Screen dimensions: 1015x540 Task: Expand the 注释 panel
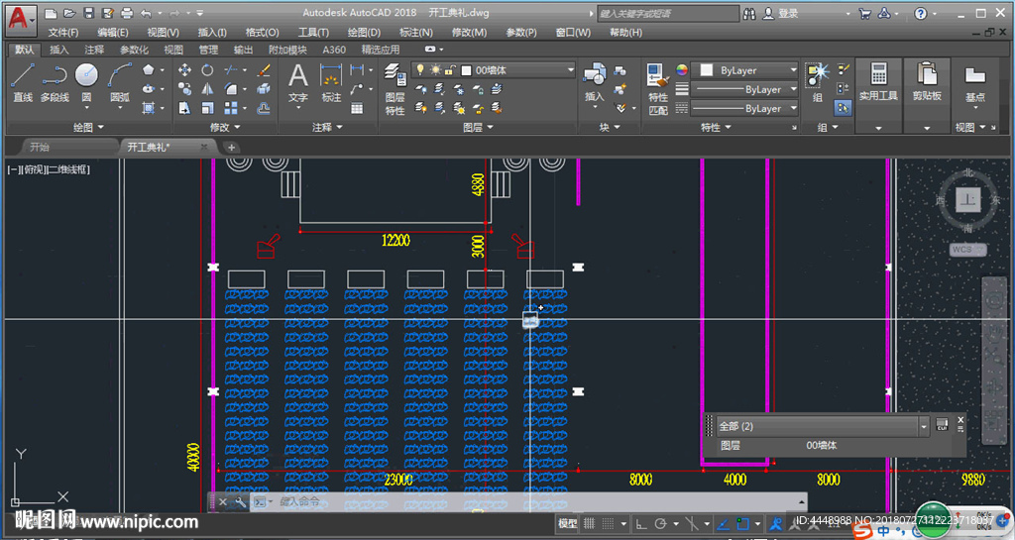[327, 128]
